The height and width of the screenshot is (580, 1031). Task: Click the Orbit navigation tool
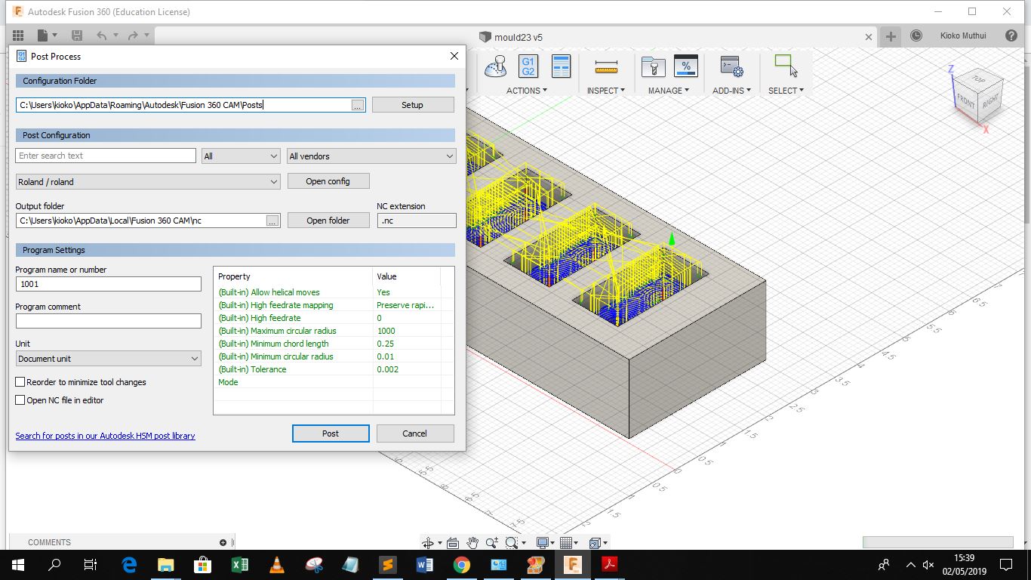click(x=428, y=542)
